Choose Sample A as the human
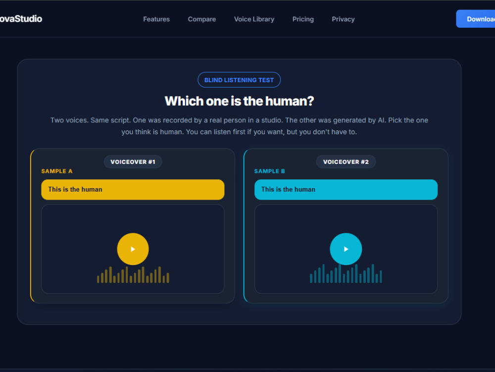 [x=133, y=190]
